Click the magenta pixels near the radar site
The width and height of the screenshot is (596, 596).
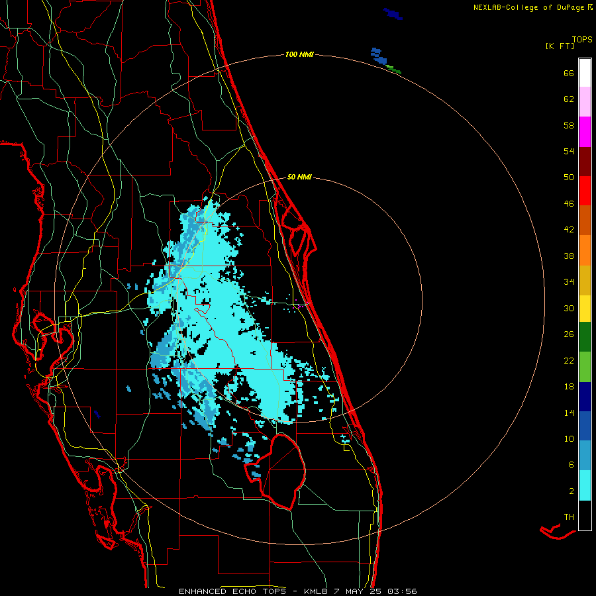(299, 305)
